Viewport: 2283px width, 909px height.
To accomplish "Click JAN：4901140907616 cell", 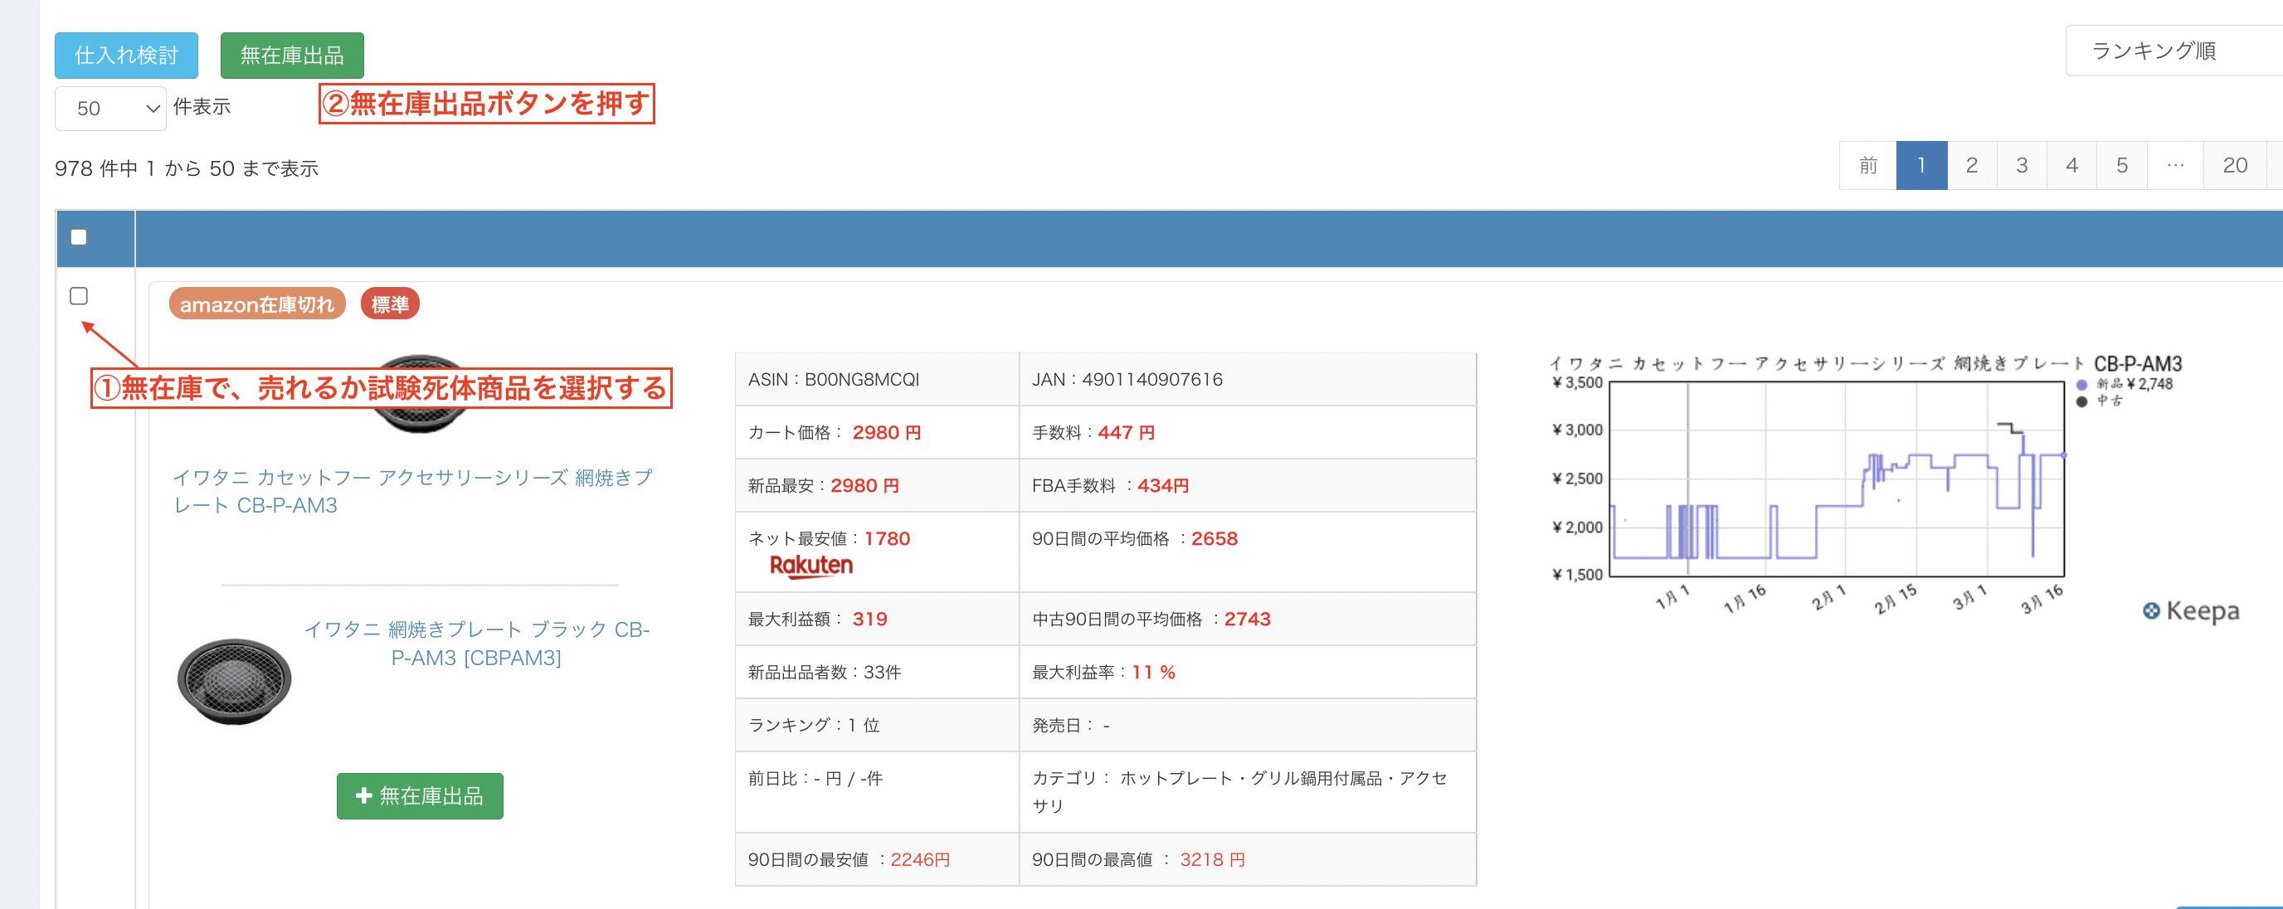I will [1247, 379].
